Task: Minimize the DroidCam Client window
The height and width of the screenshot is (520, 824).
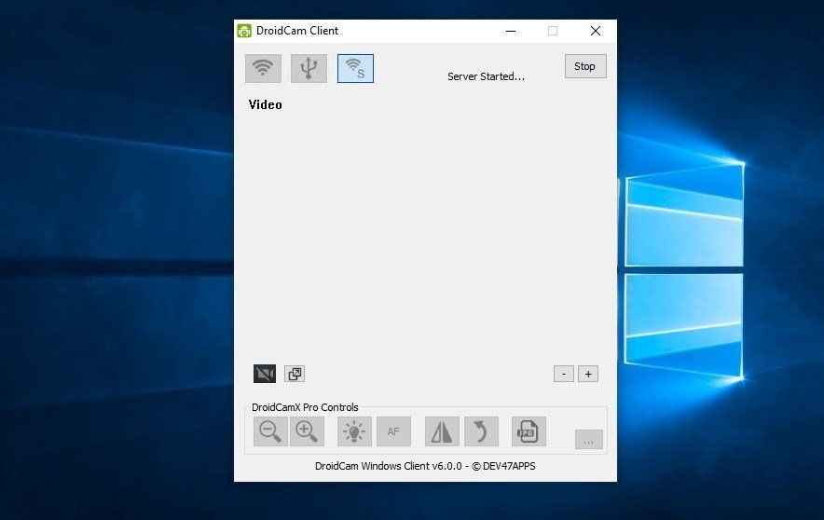Action: tap(511, 31)
